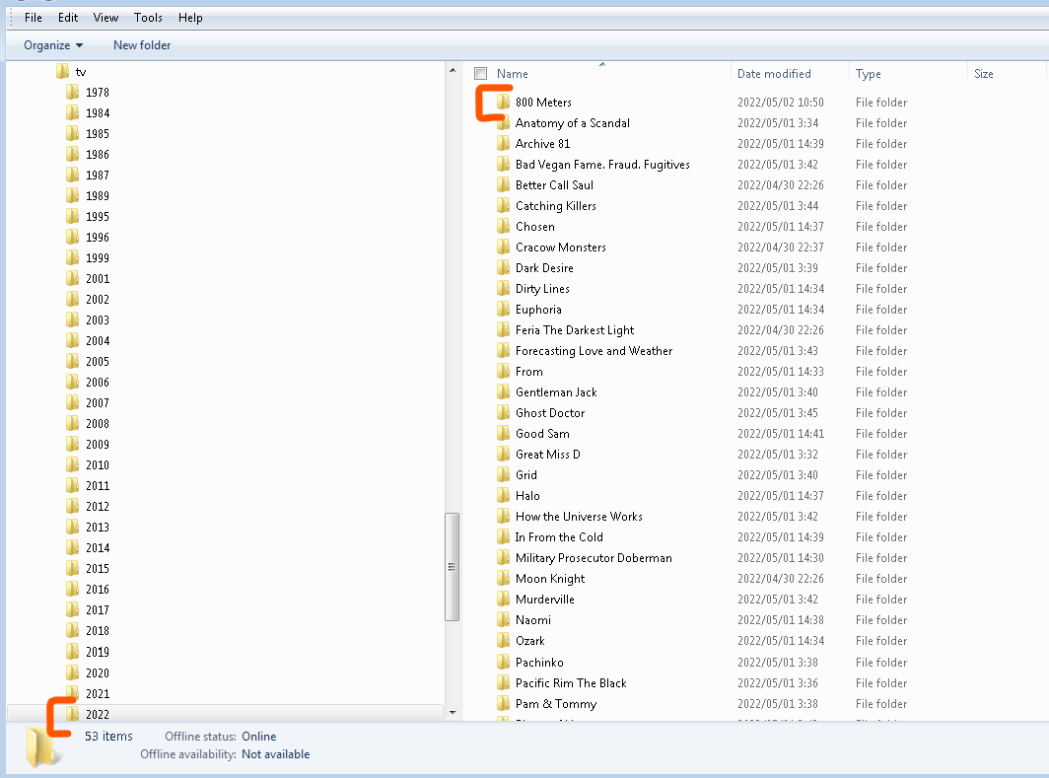Click folder icon of 2005 in tree
The height and width of the screenshot is (778, 1049).
[73, 361]
